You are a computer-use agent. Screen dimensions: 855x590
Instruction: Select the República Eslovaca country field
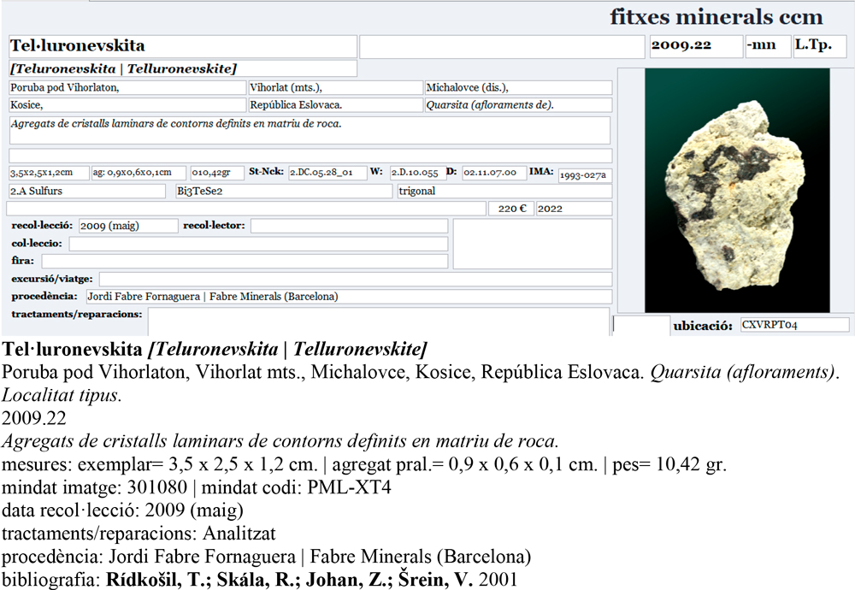click(x=334, y=105)
